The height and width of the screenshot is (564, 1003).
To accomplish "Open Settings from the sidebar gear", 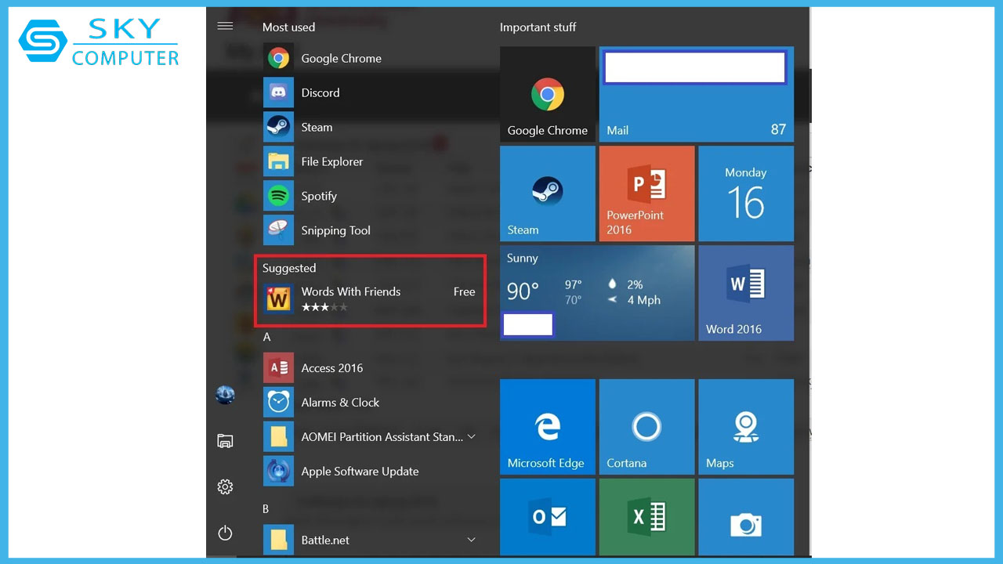I will (225, 486).
